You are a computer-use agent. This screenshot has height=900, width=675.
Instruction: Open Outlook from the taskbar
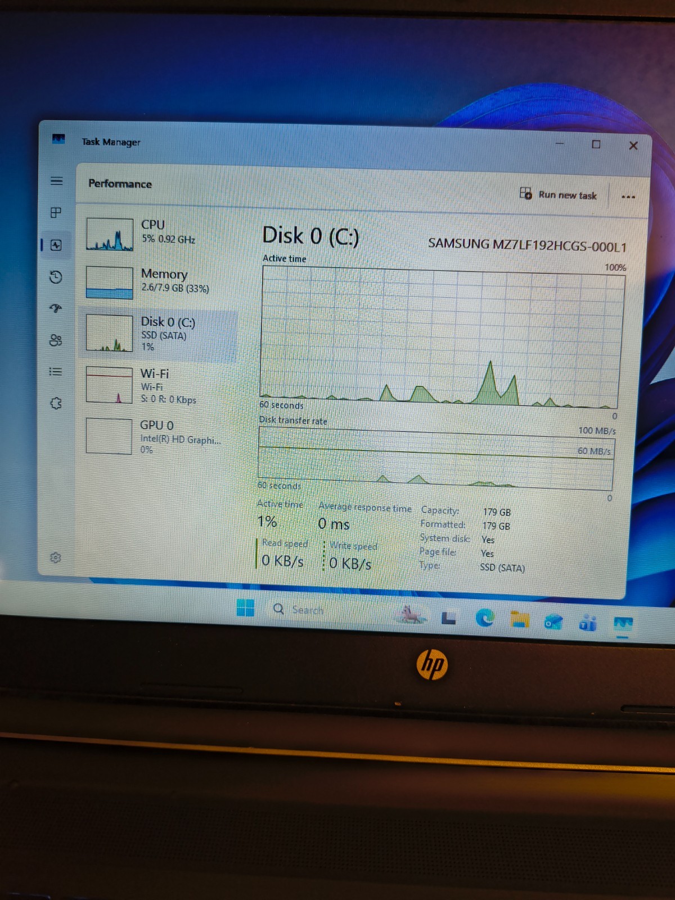(x=553, y=622)
